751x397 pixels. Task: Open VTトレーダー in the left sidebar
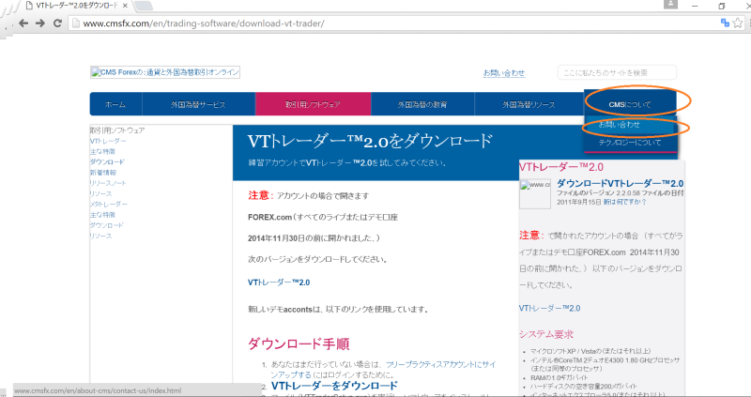108,141
